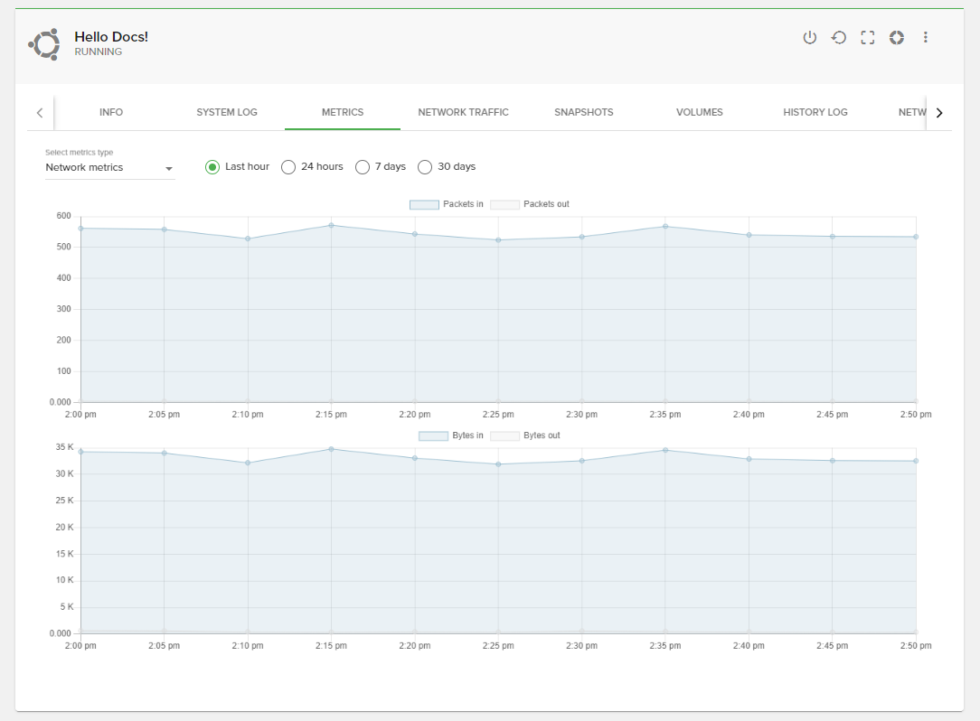Viewport: 980px width, 721px height.
Task: Click the reboot circular arrow icon
Action: [838, 38]
